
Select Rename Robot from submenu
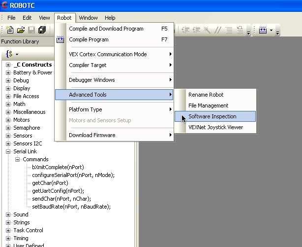[x=215, y=95]
